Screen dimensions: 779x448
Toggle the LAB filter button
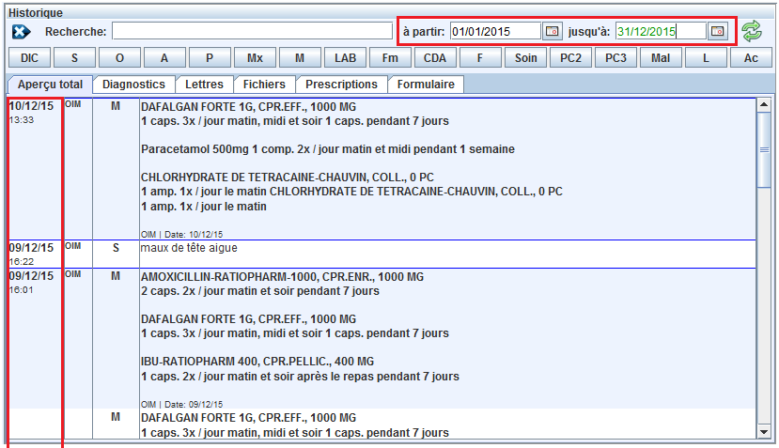point(345,58)
